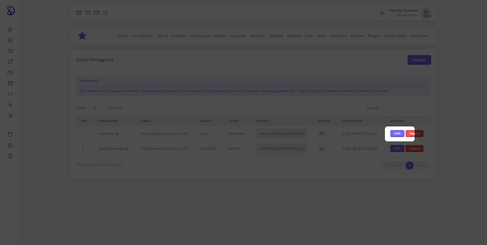Image resolution: width=487 pixels, height=245 pixels.
Task: Open Tiket menu item
Action: (309, 36)
